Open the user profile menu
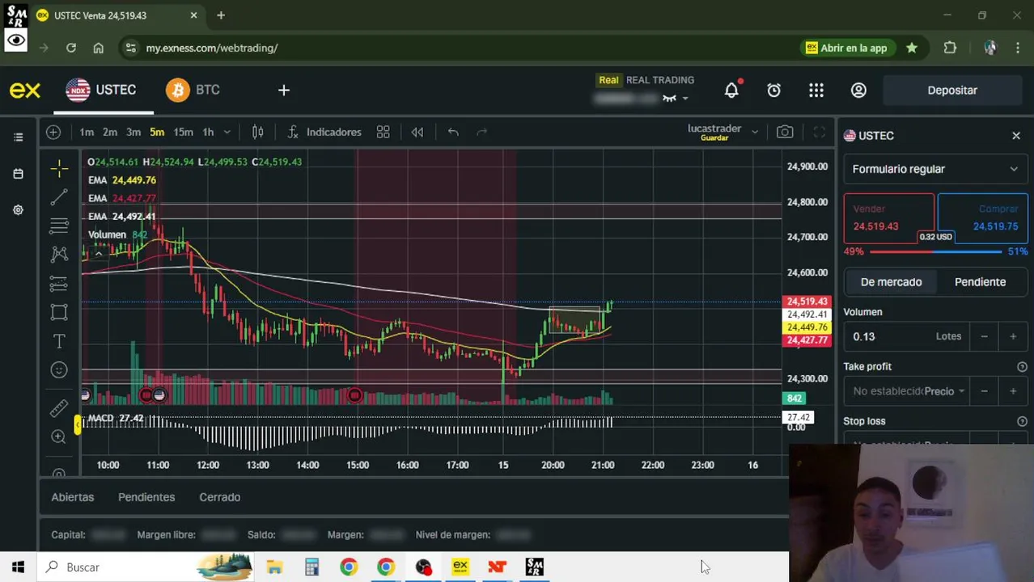The width and height of the screenshot is (1034, 582). (858, 90)
